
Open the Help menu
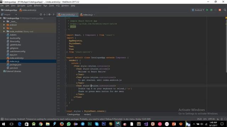73,6
